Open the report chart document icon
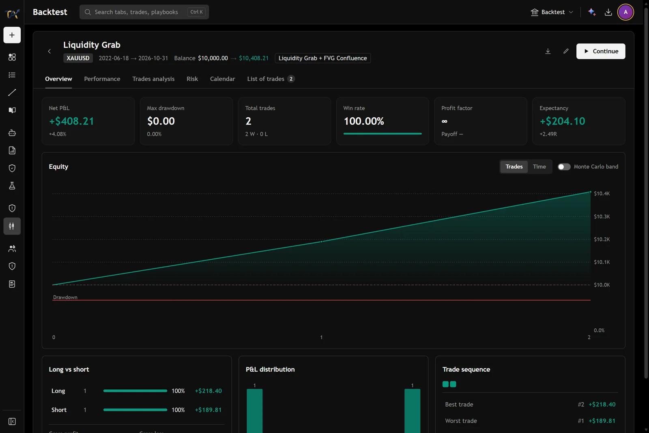The height and width of the screenshot is (433, 649). 12,151
